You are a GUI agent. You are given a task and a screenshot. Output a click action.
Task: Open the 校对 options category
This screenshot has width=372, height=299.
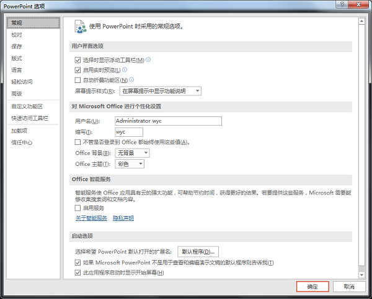click(33, 35)
